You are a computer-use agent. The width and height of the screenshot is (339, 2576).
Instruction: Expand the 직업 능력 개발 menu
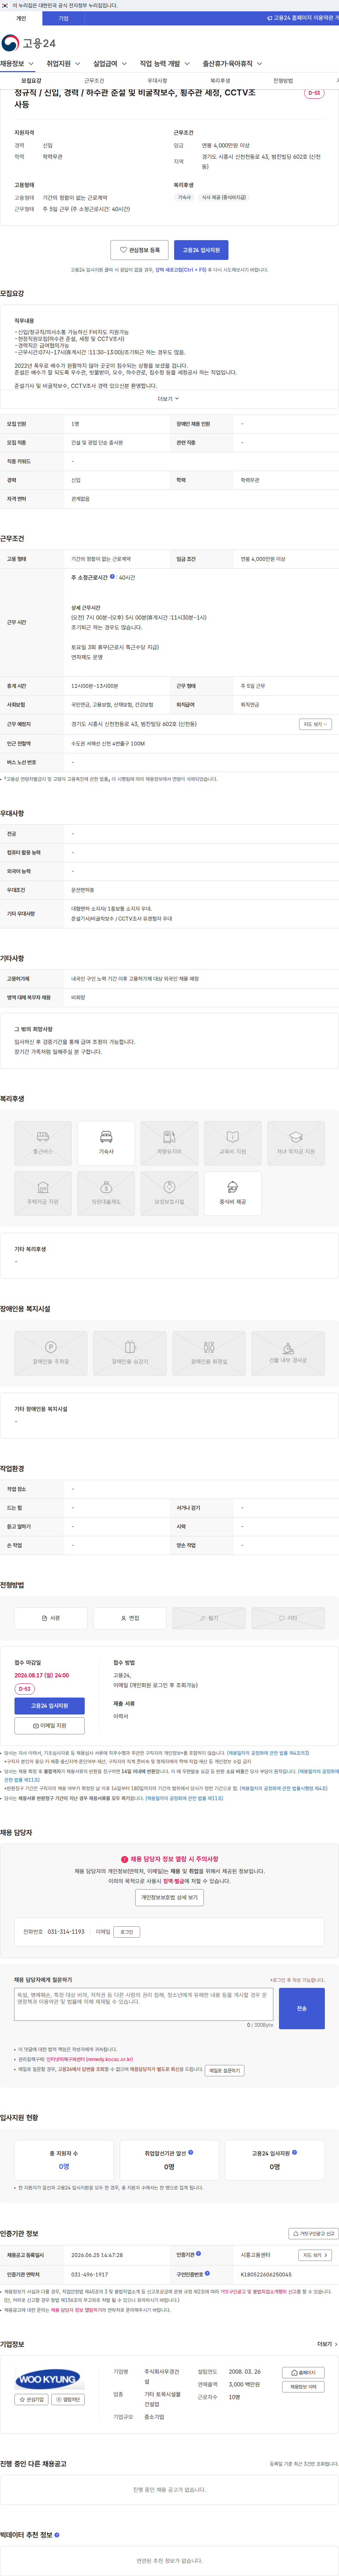click(x=165, y=64)
